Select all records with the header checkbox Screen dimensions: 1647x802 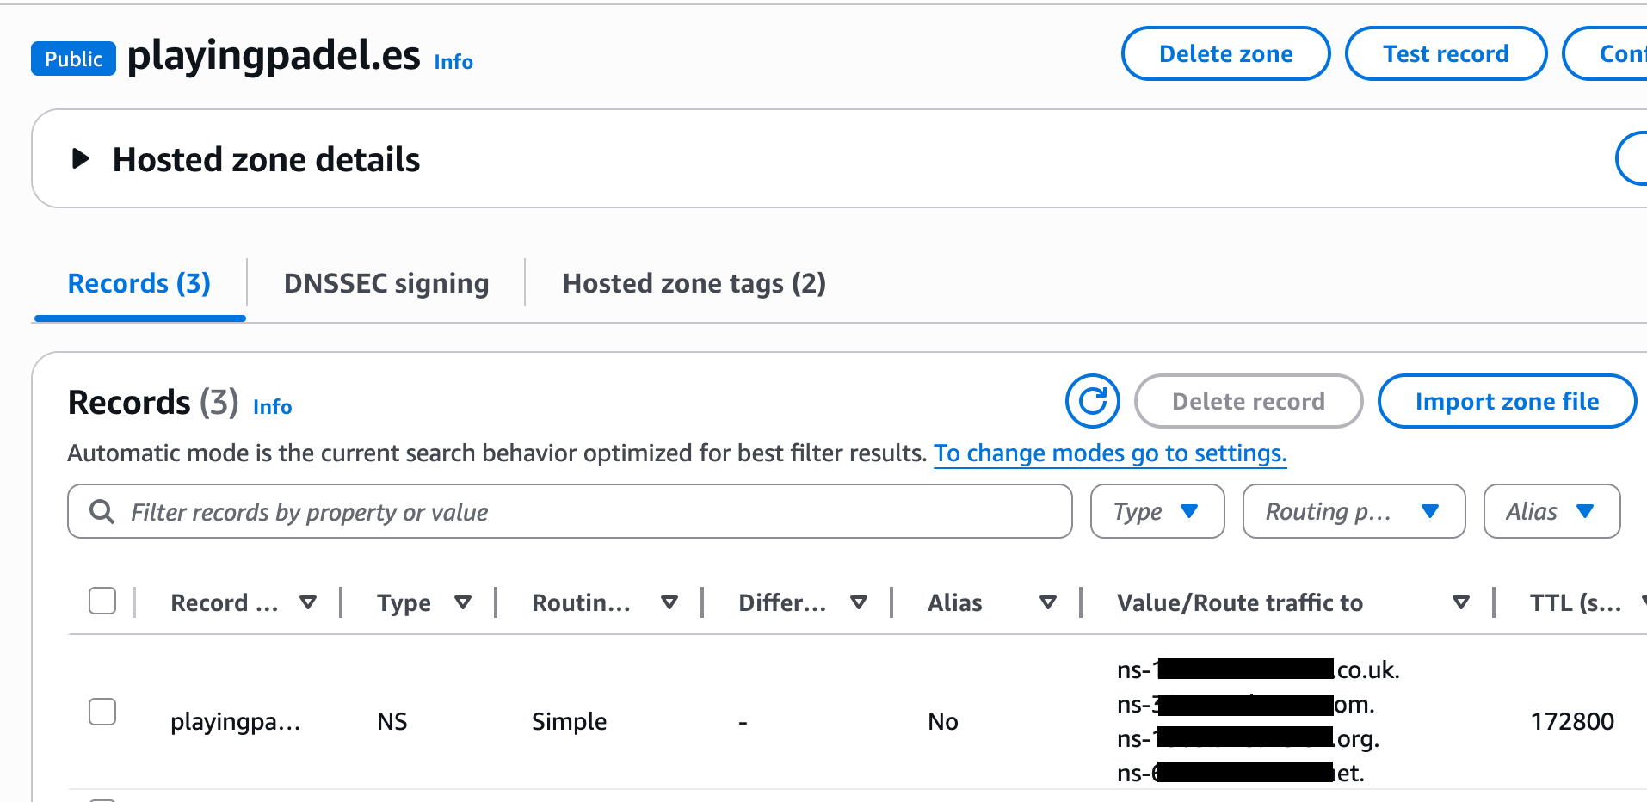pyautogui.click(x=102, y=601)
